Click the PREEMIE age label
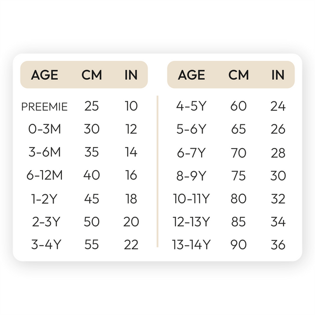 click(45, 107)
